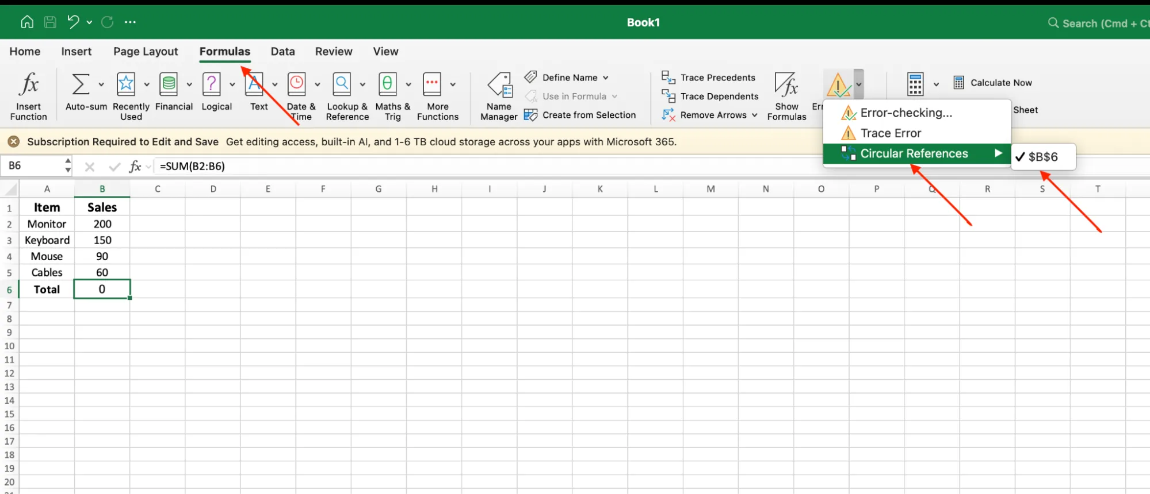Click the Redo icon

(x=108, y=22)
